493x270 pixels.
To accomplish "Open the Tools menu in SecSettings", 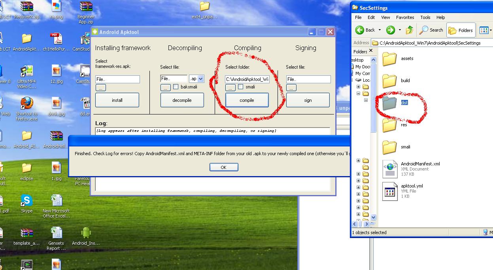I will tap(425, 17).
